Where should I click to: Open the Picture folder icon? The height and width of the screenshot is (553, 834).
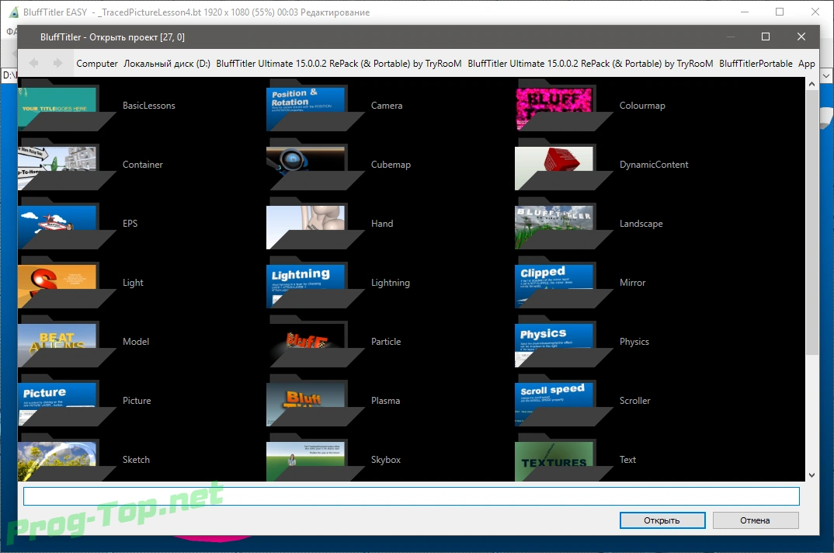point(67,400)
